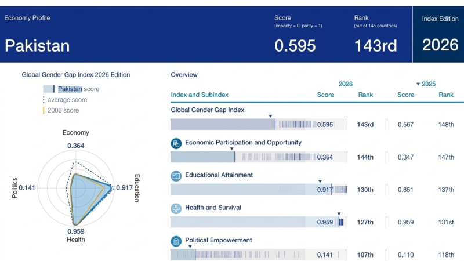Click the Index Edition label

(x=440, y=19)
